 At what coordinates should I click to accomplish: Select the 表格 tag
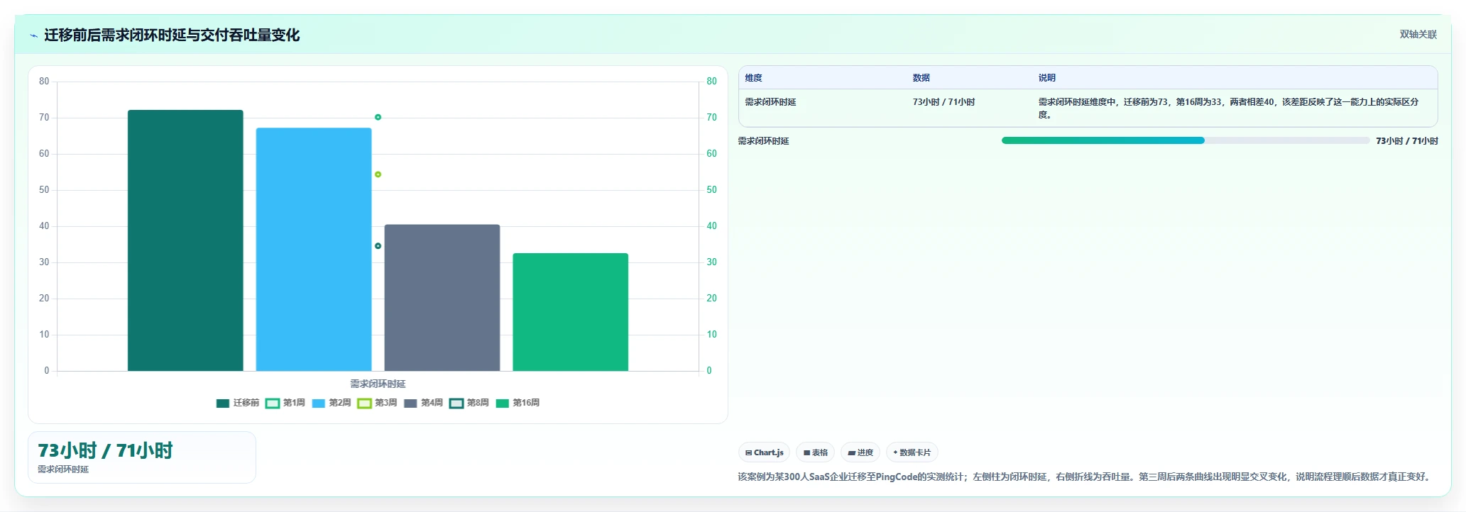click(x=816, y=452)
